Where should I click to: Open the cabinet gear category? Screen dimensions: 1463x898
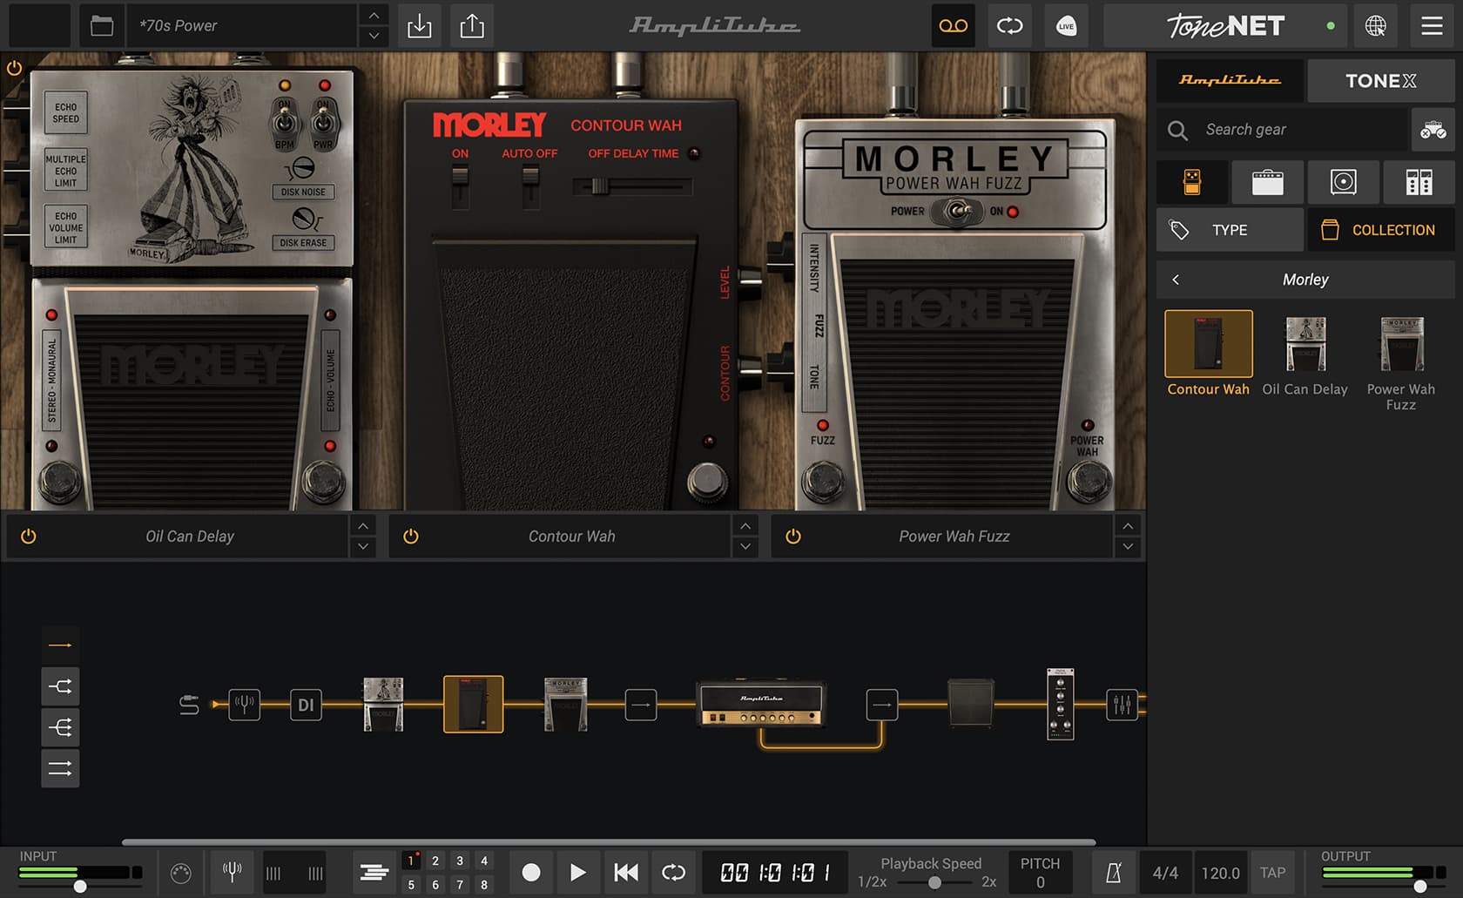(x=1344, y=182)
